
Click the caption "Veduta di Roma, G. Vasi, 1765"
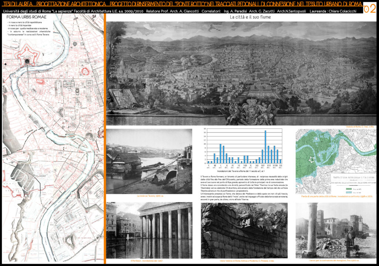360,127
